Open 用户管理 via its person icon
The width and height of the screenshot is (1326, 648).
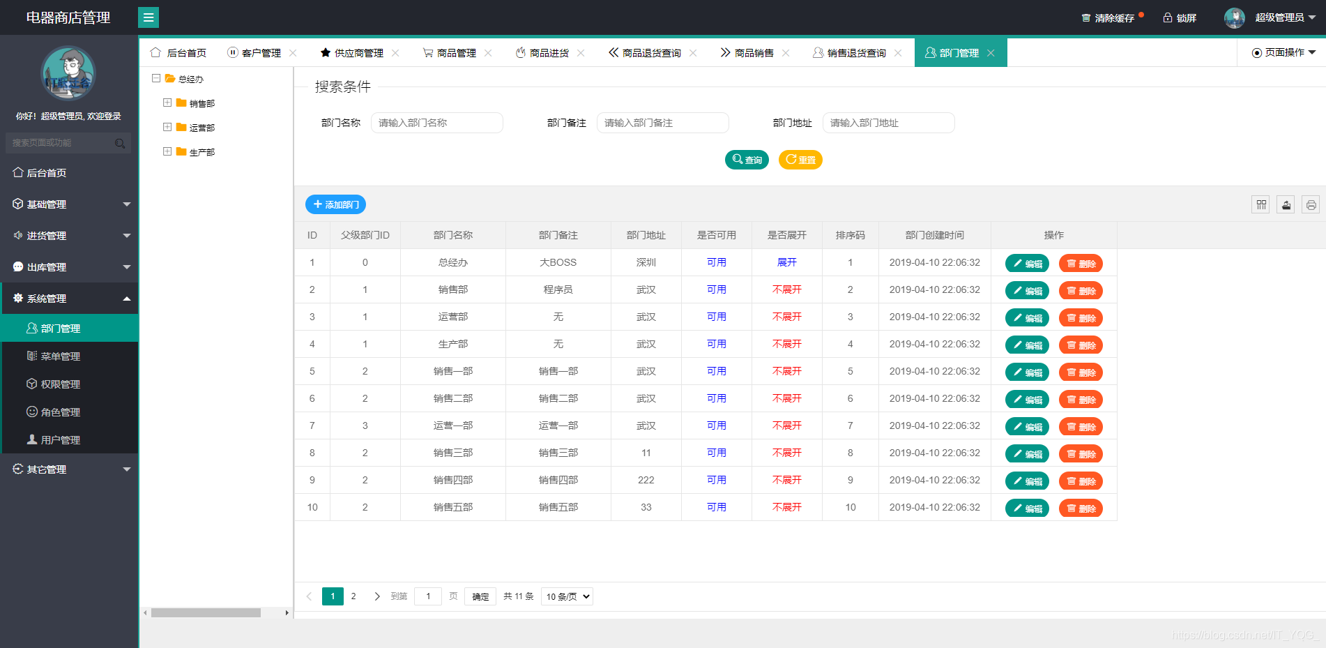coord(31,439)
